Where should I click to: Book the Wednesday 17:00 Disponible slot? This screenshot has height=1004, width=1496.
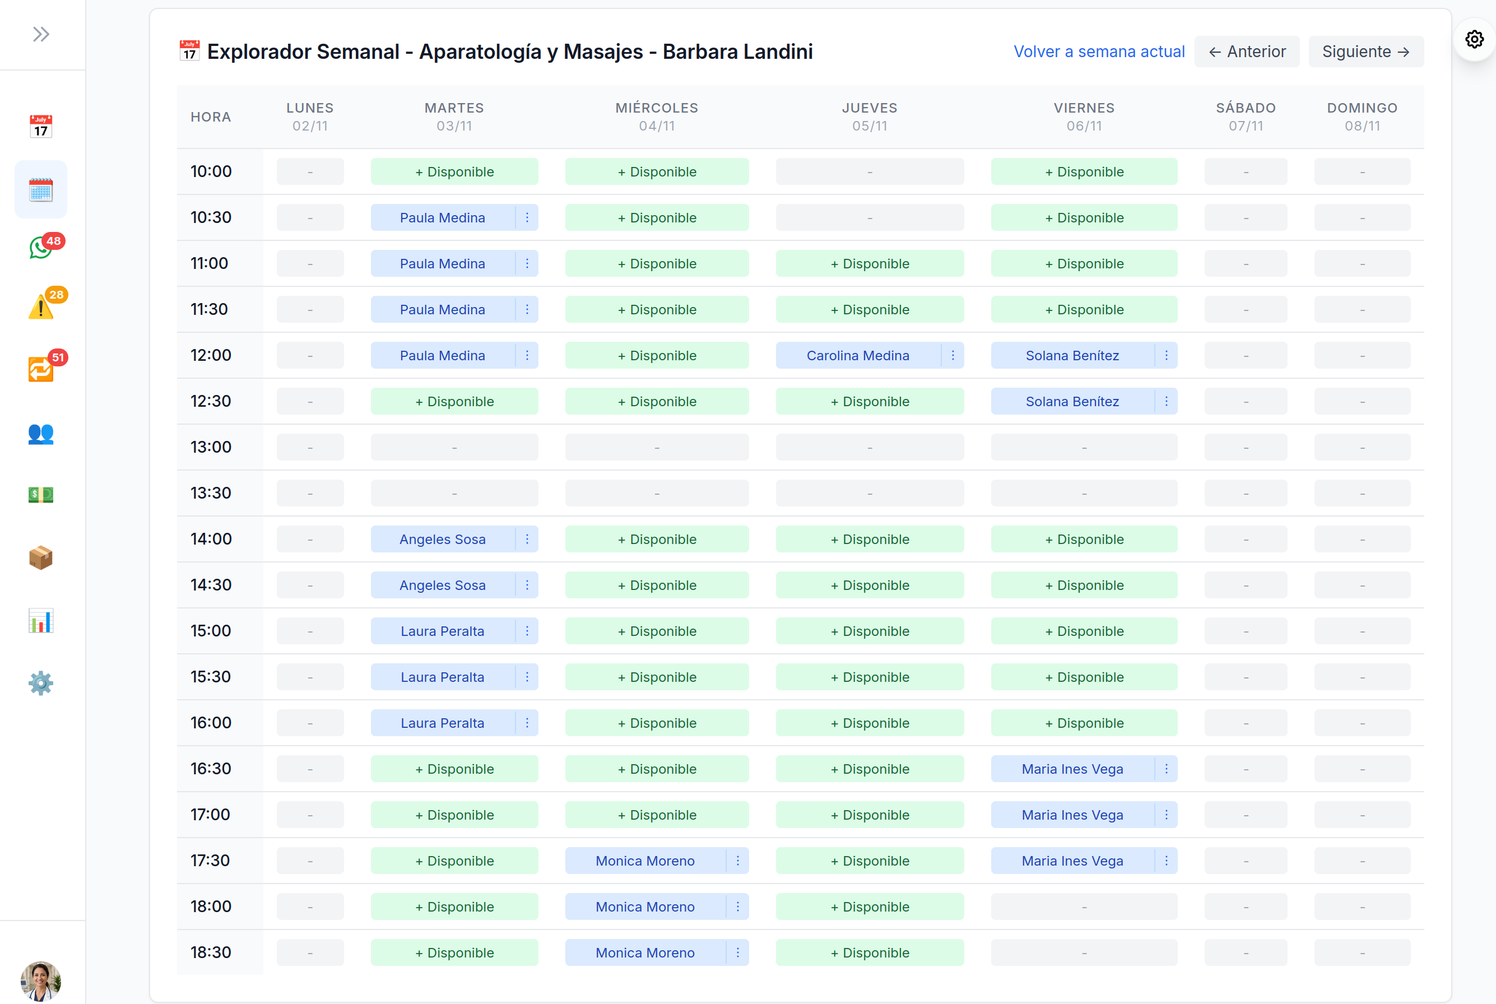click(x=657, y=815)
